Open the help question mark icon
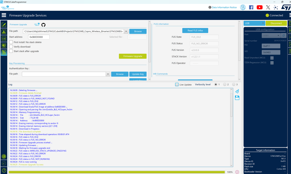Viewport: 291px width, 174px height. click(x=4, y=170)
